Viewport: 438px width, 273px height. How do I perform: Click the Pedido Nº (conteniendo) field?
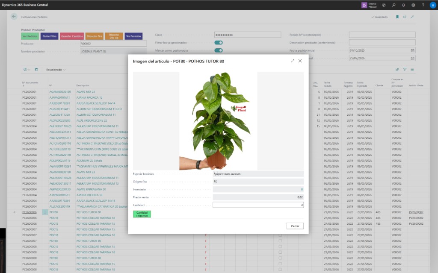point(382,35)
